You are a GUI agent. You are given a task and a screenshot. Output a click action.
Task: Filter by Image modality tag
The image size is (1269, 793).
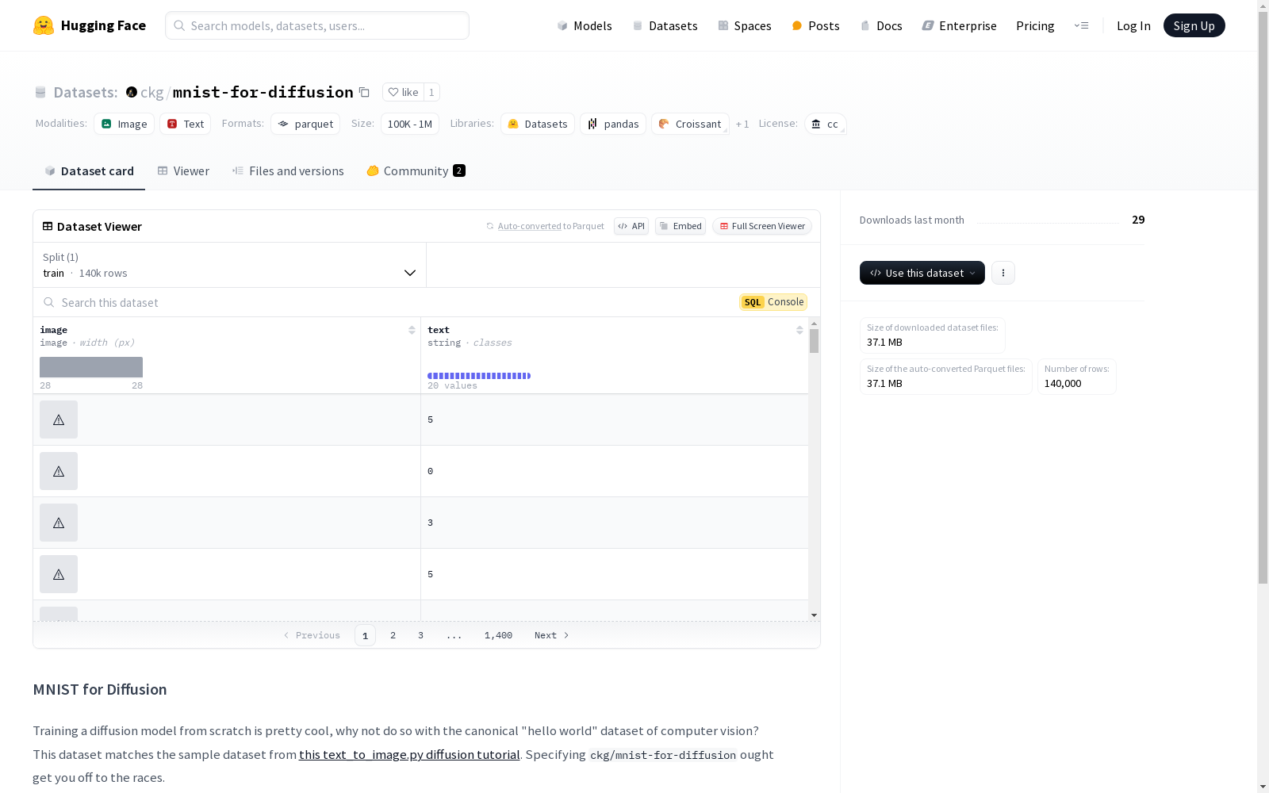click(x=124, y=124)
